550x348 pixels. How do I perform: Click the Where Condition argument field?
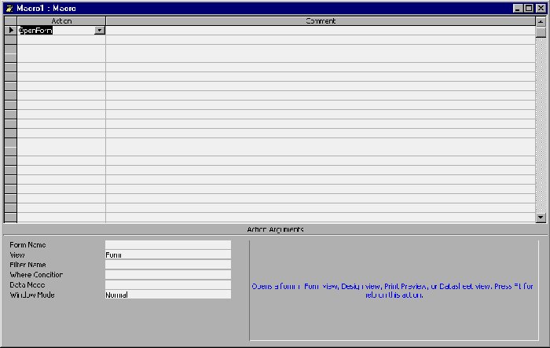[x=167, y=275]
